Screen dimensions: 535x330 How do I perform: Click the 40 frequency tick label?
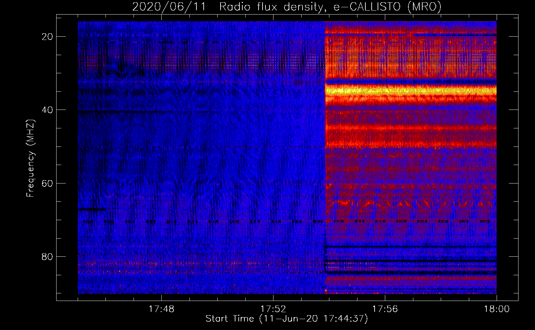[x=48, y=110]
